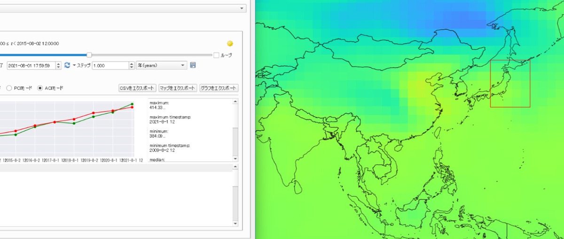Click the floppy disk save icon
The width and height of the screenshot is (564, 239).
(193, 65)
